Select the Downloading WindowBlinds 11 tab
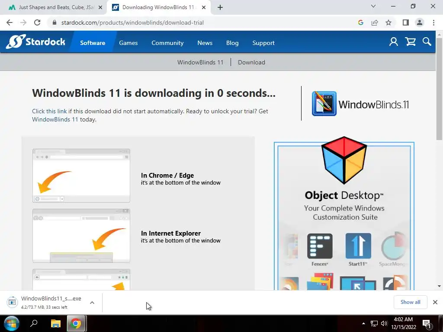443x332 pixels. click(158, 7)
